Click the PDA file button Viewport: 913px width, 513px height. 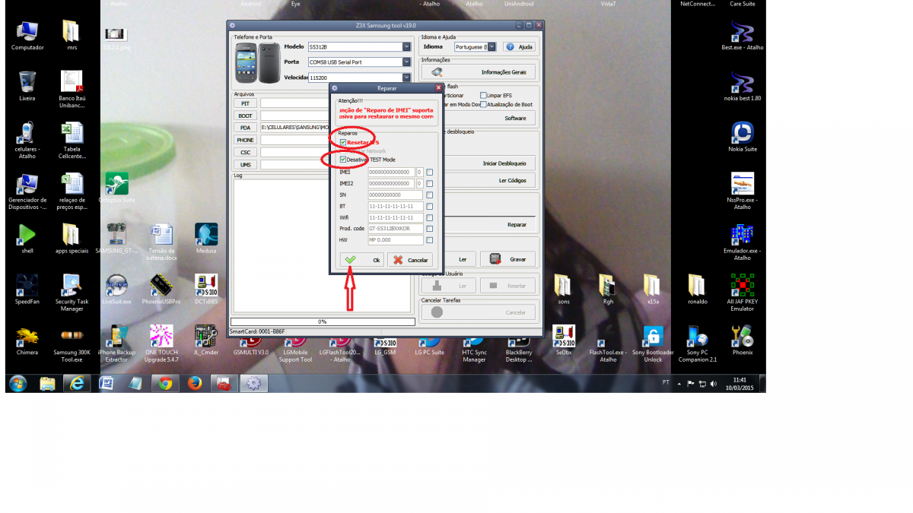pyautogui.click(x=245, y=128)
